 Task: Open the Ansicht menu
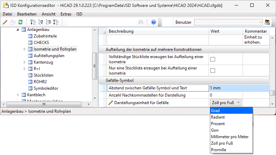(x=49, y=14)
